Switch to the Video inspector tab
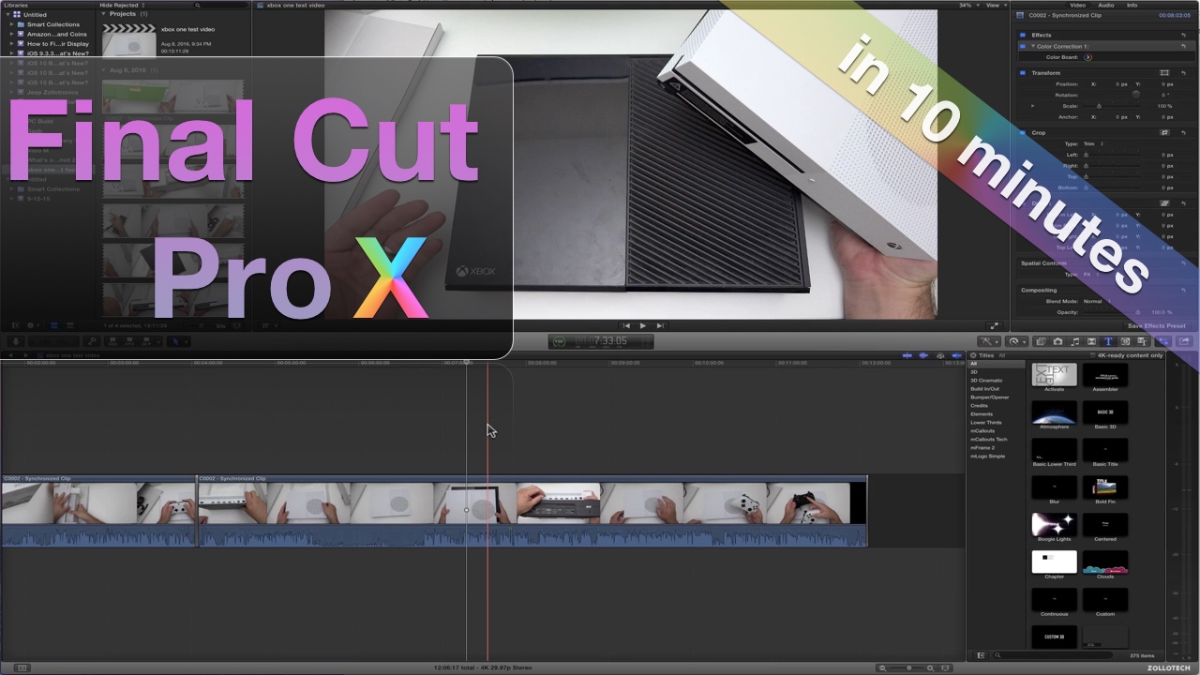The height and width of the screenshot is (675, 1200). coord(1078,6)
